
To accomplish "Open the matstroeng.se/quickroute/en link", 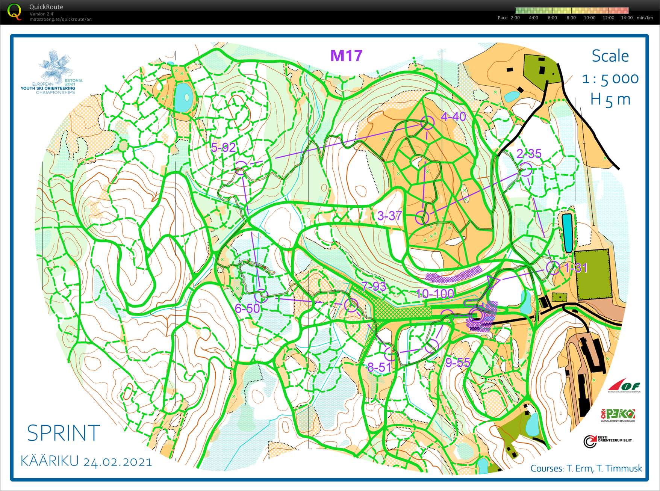I will pyautogui.click(x=61, y=19).
